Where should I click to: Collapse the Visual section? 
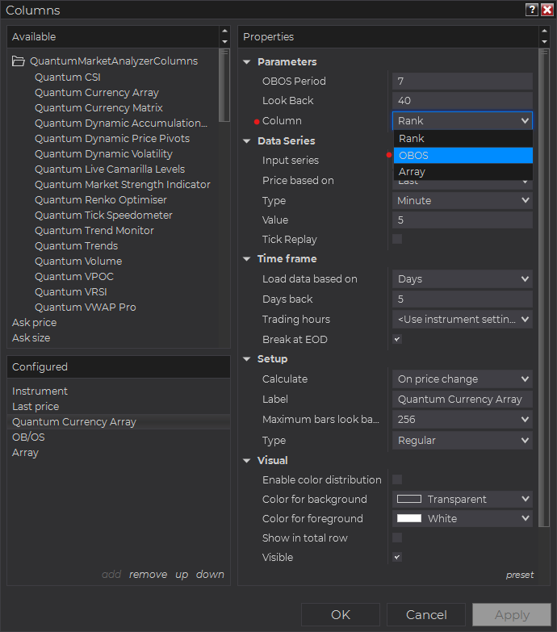(247, 460)
